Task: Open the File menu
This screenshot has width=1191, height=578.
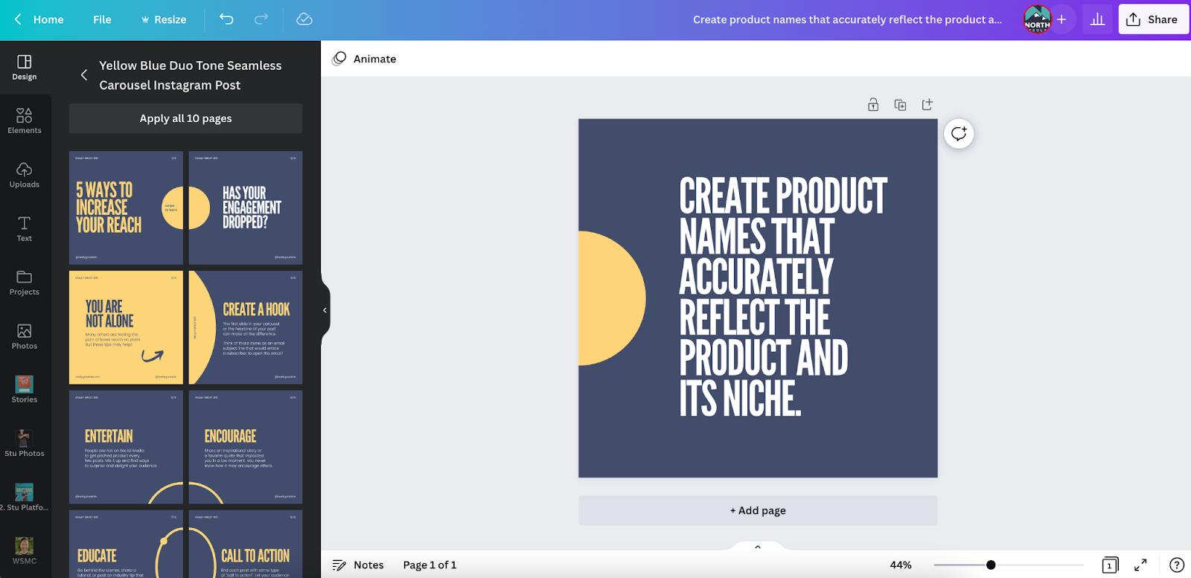Action: click(102, 19)
